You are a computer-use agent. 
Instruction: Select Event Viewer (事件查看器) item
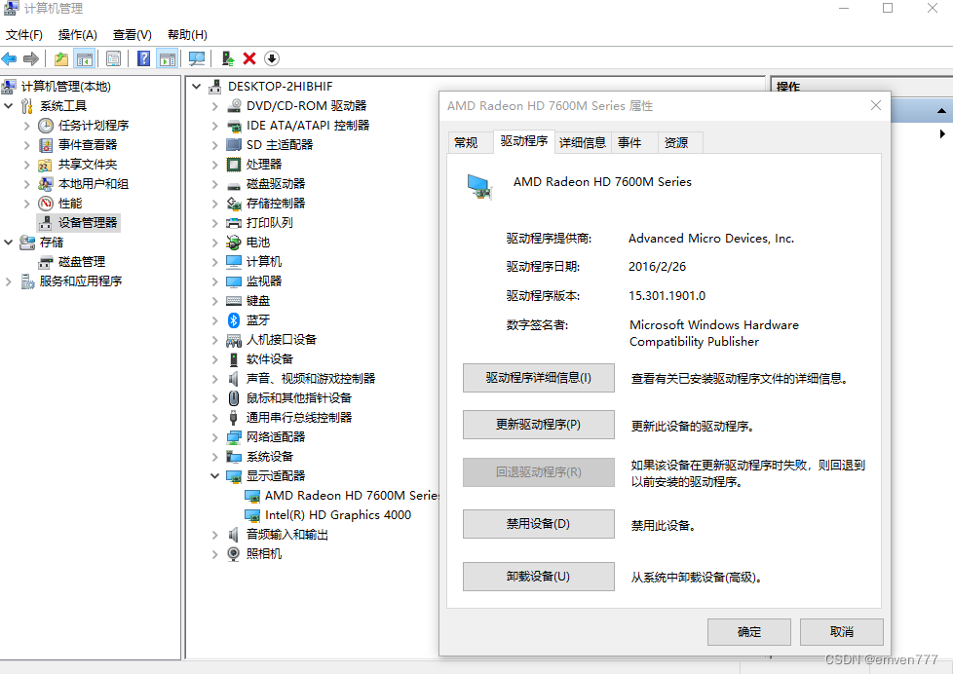(x=87, y=145)
